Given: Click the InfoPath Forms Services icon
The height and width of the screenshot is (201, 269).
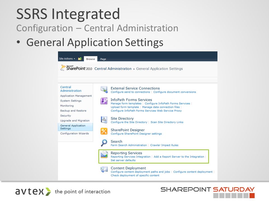Looking at the screenshot, I should click(x=104, y=101).
